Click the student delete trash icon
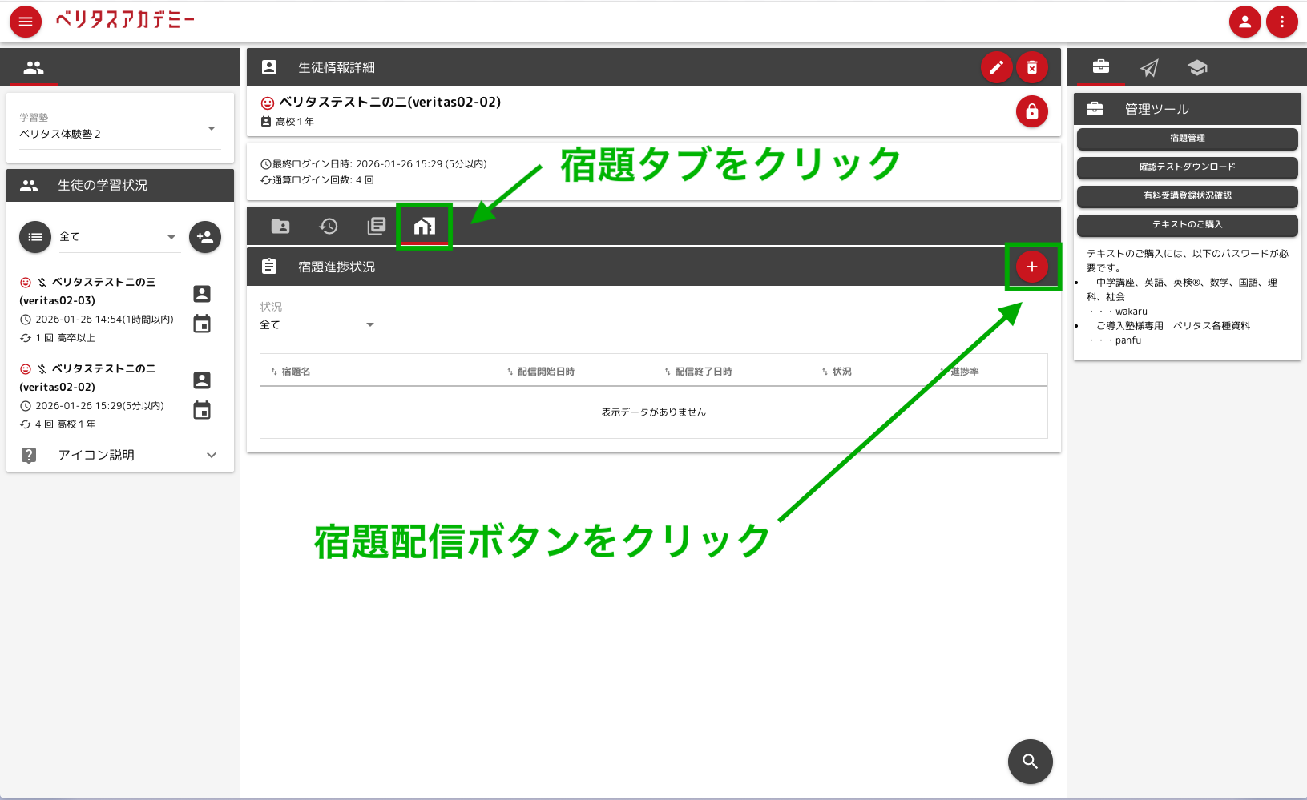 tap(1032, 67)
